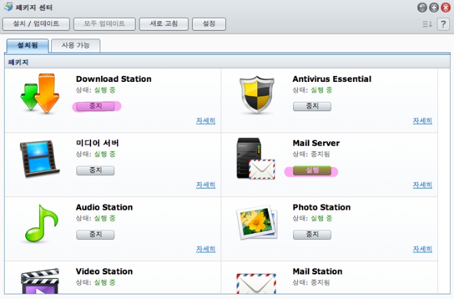
Task: Click the Mail Station title text
Action: point(317,271)
